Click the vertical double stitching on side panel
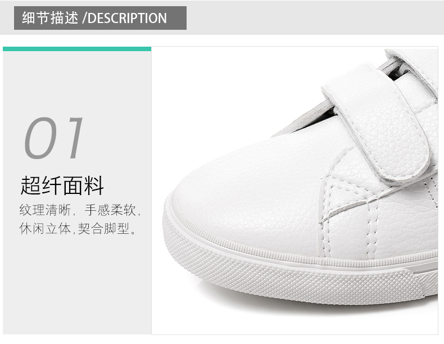 pyautogui.click(x=373, y=227)
